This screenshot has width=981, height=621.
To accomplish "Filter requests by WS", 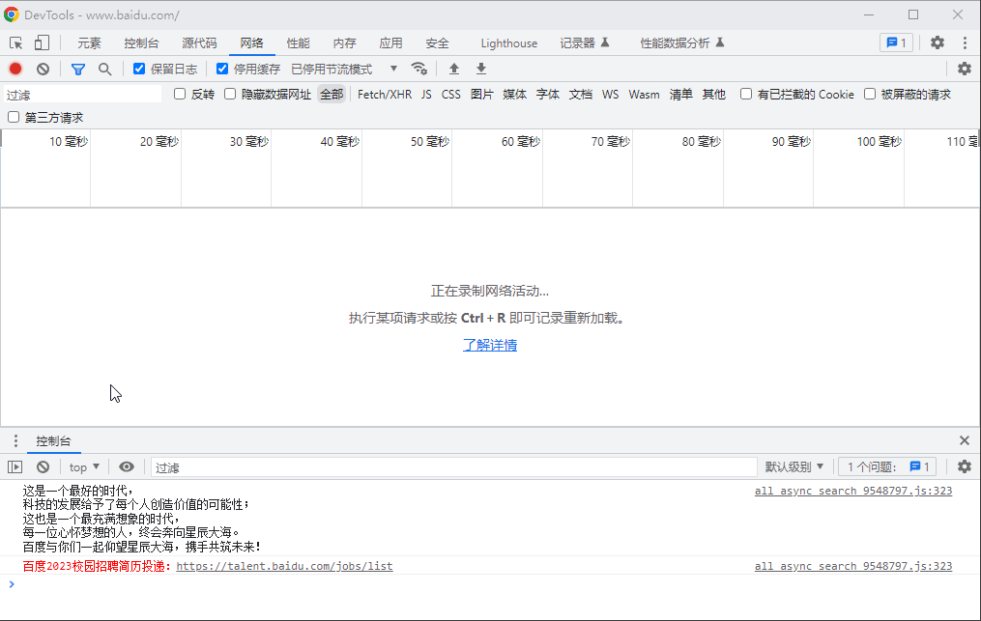I will coord(610,95).
